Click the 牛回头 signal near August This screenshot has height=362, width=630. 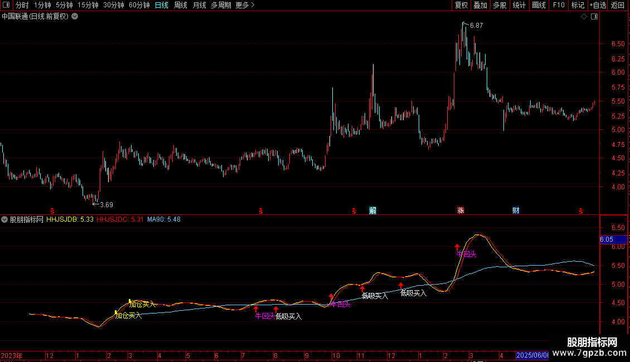click(265, 316)
